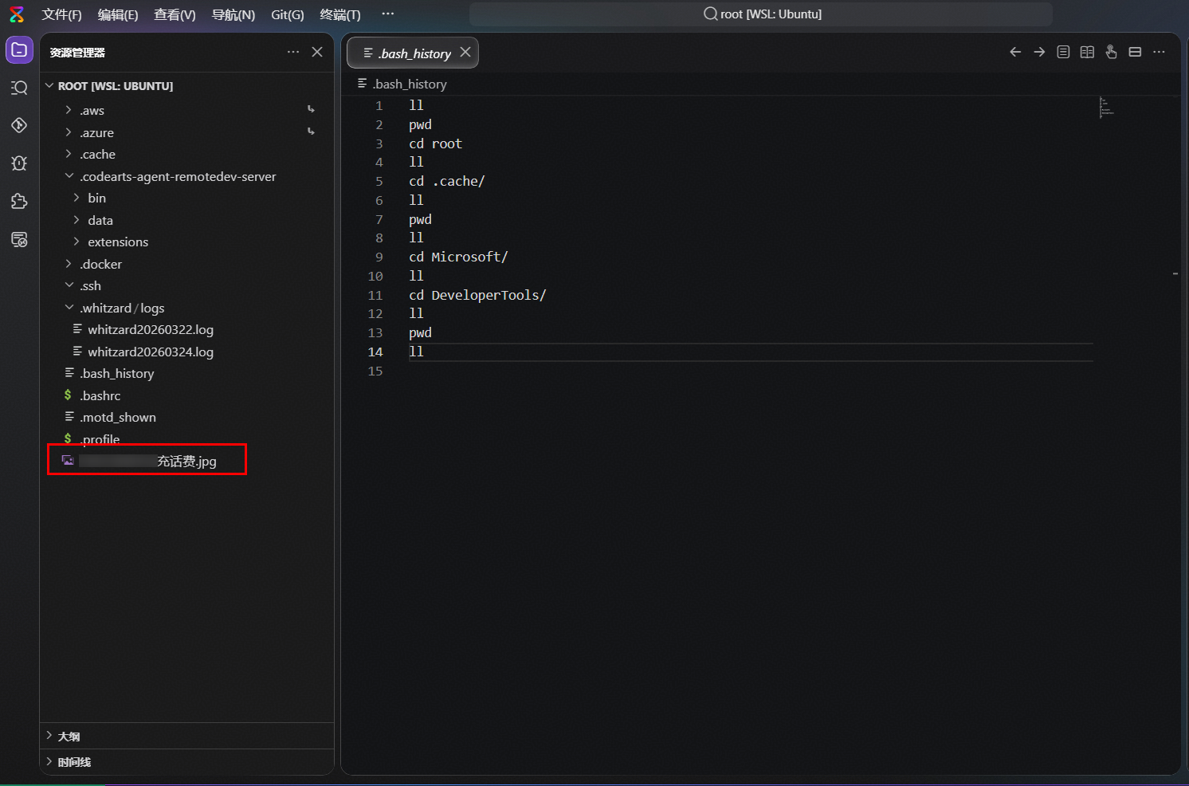Open the menu bar overflow ellipsis

click(388, 14)
